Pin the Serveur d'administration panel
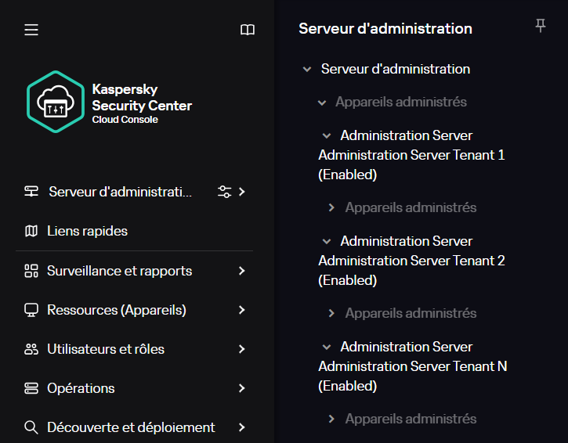568x443 pixels. pos(540,27)
